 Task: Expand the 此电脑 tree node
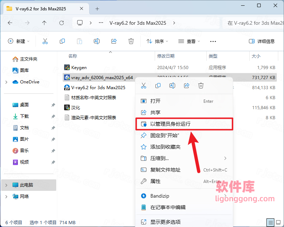tap(6, 185)
